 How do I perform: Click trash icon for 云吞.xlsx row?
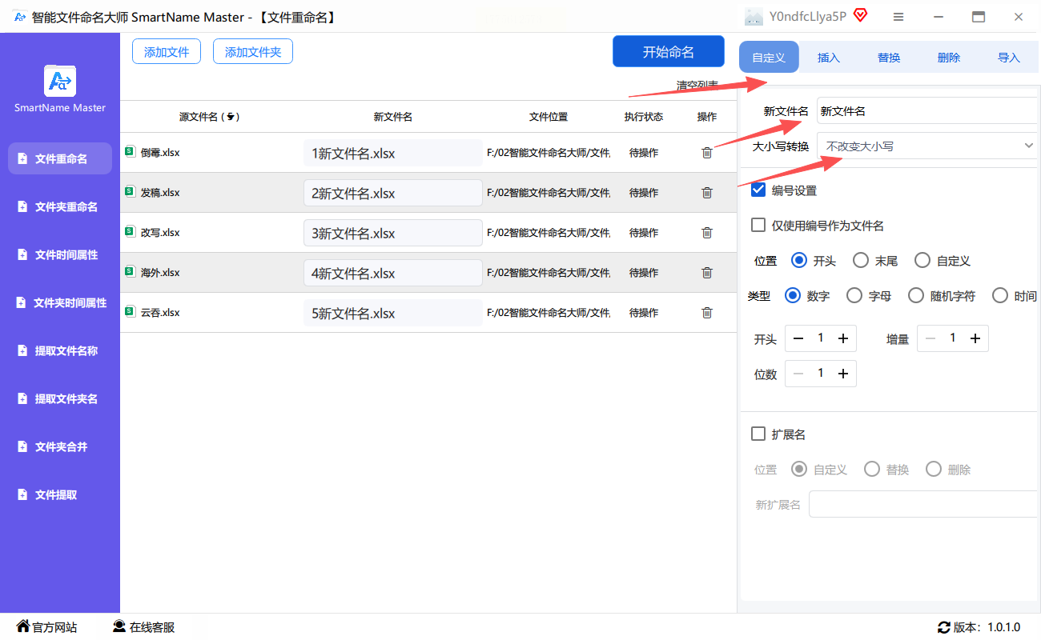coord(706,313)
